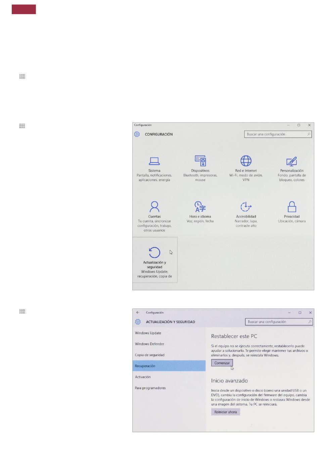
Task: Maximize the Actualización y seguridad window
Action: [300, 312]
